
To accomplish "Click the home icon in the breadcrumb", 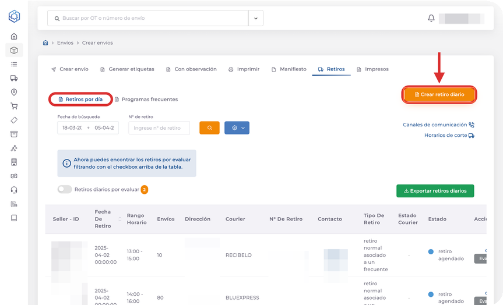I will click(x=45, y=42).
